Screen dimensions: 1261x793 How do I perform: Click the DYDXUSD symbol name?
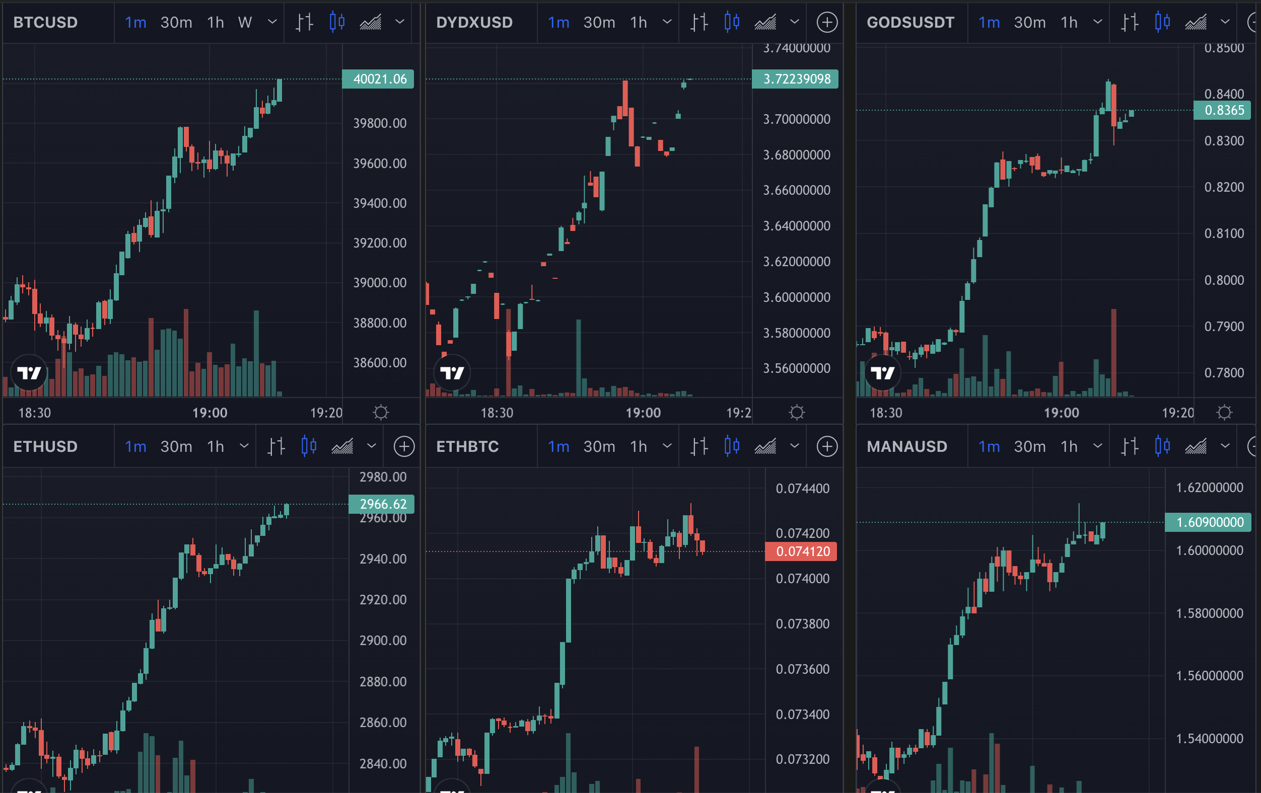(474, 23)
